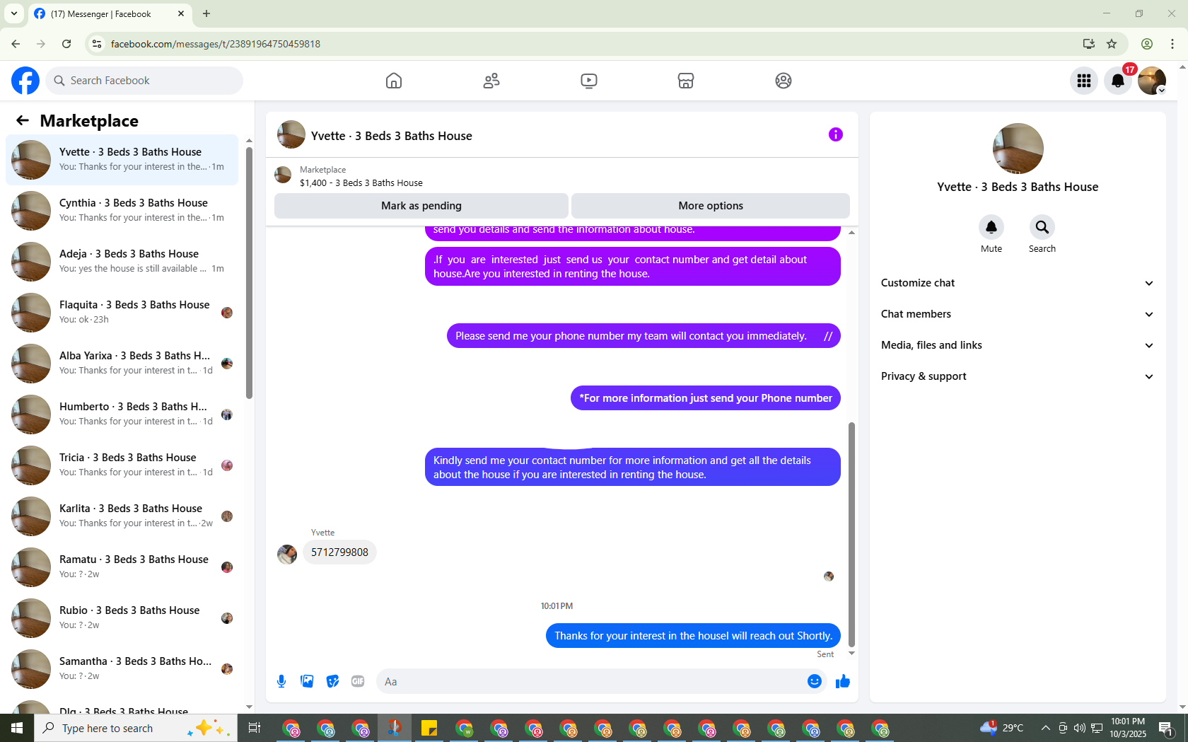The width and height of the screenshot is (1188, 742).
Task: Open the Facebook menu grid icon
Action: click(x=1084, y=81)
